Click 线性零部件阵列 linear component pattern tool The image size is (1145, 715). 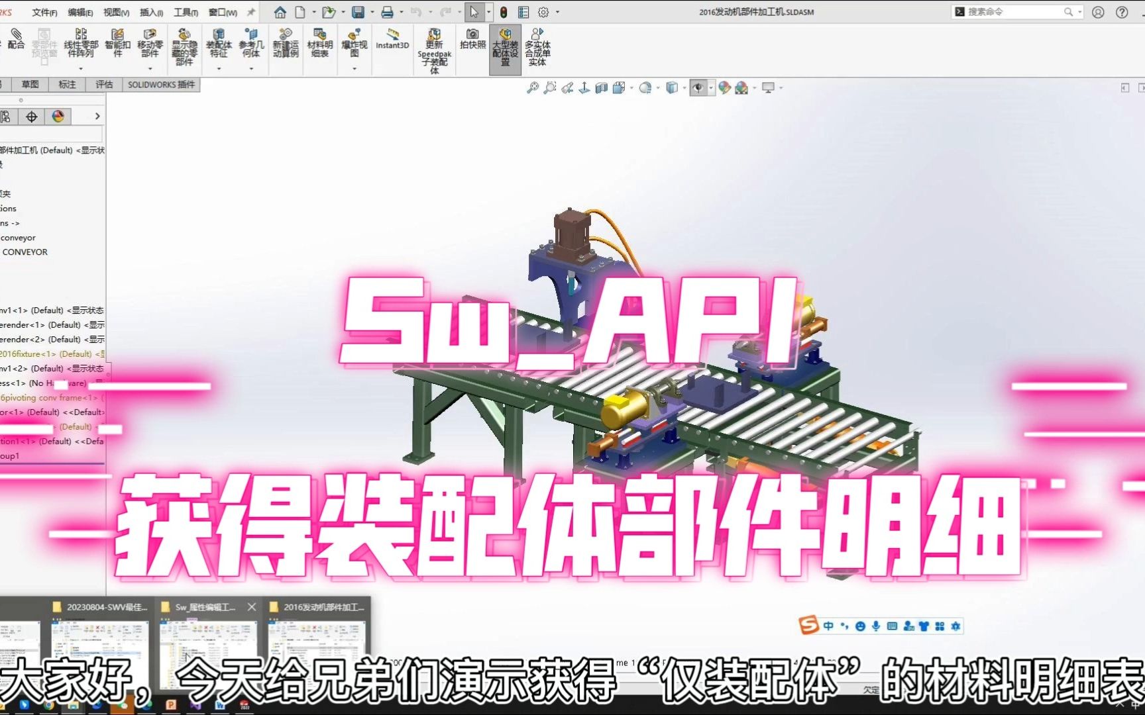click(81, 44)
